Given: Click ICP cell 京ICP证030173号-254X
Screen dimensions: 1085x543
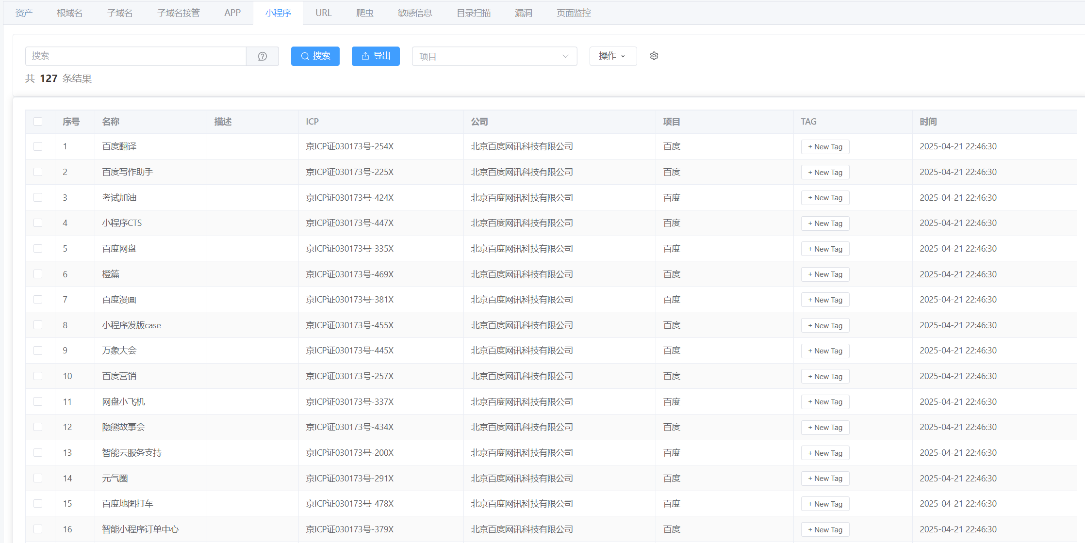Looking at the screenshot, I should 350,146.
